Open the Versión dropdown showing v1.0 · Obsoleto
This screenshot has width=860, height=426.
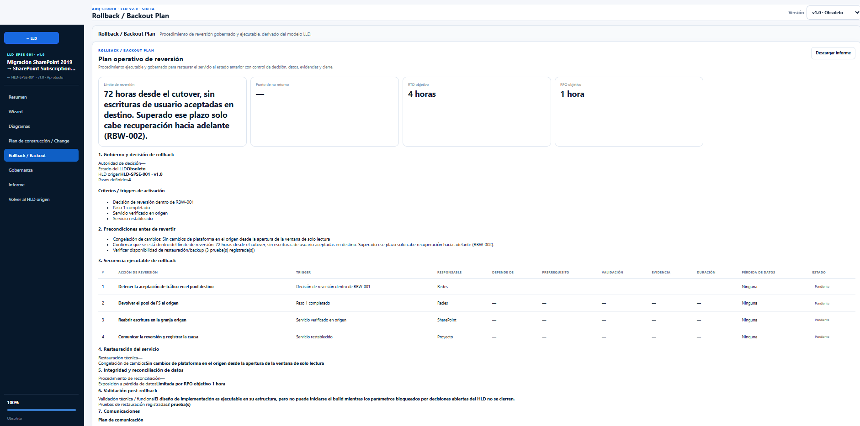coord(834,13)
